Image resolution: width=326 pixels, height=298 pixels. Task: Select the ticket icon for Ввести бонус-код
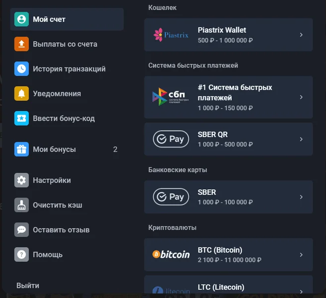point(21,118)
